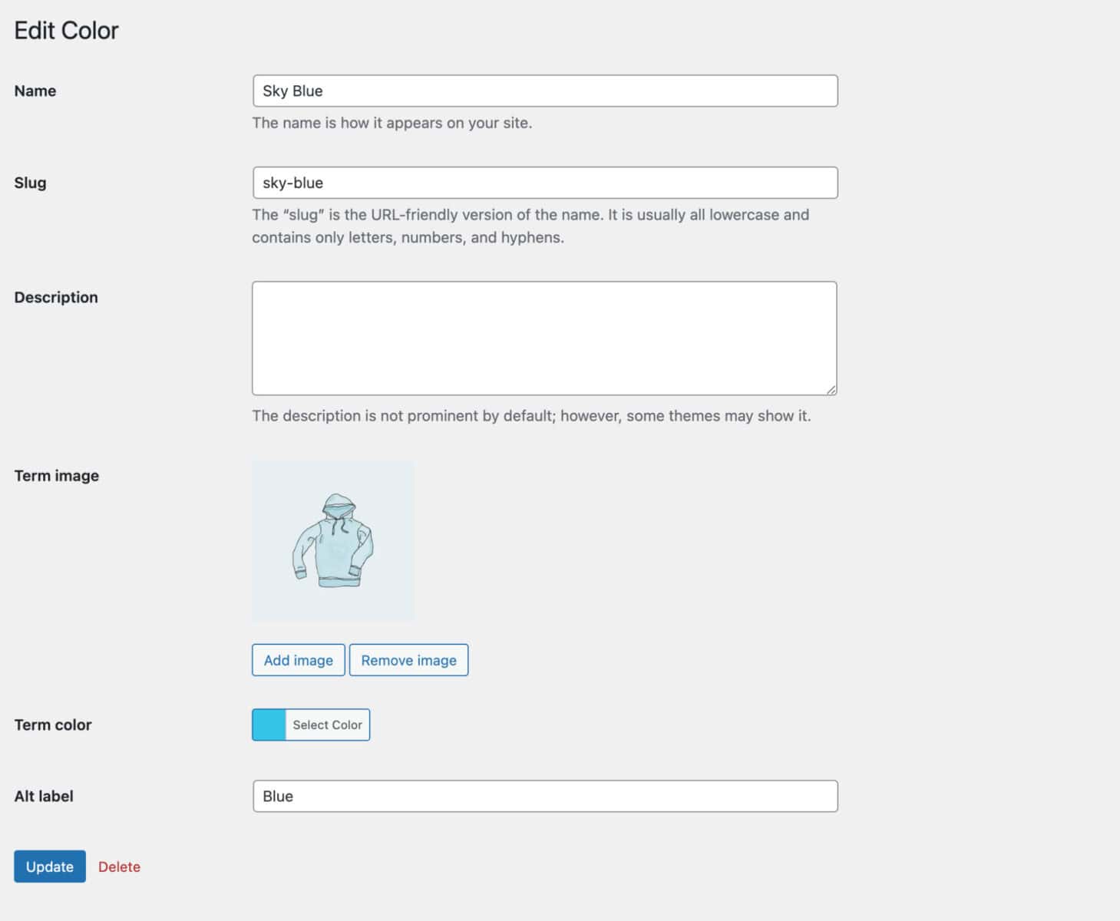Click the Alt label text label

(43, 796)
